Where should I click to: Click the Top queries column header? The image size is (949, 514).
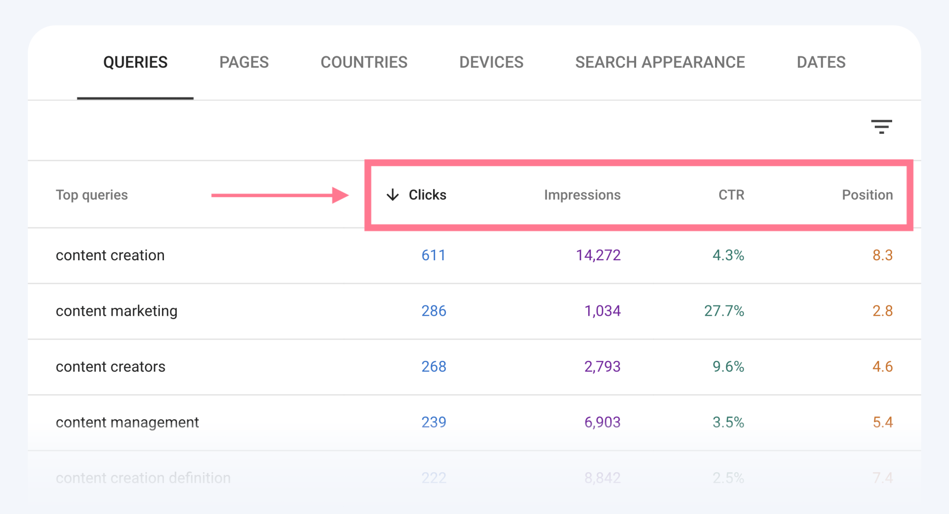[92, 195]
